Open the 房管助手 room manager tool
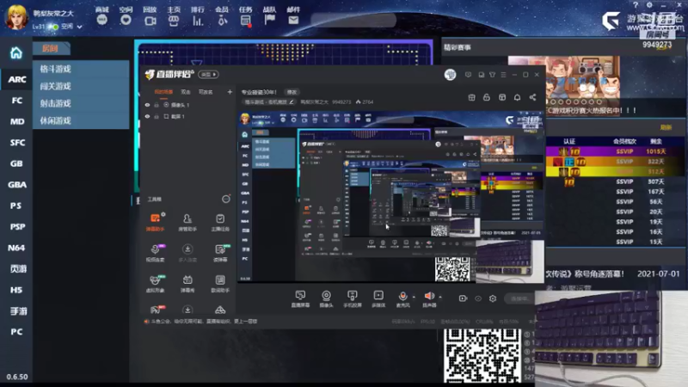The height and width of the screenshot is (387, 688). click(x=187, y=222)
